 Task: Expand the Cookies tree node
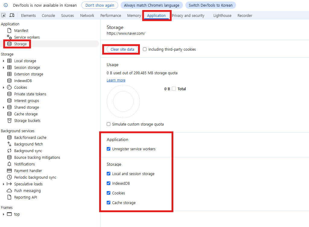tap(3, 88)
